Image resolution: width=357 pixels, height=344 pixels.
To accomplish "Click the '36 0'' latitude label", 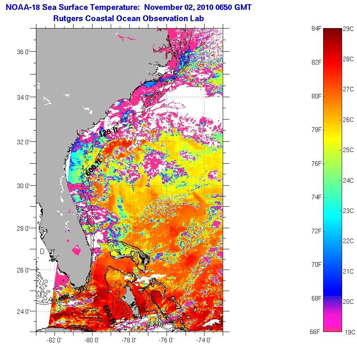I will coord(23,52).
